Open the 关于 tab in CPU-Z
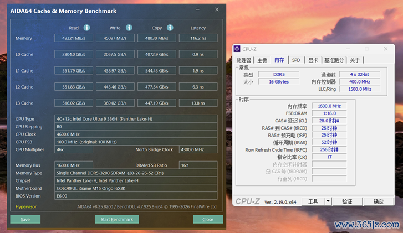This screenshot has height=233, width=403. [355, 60]
